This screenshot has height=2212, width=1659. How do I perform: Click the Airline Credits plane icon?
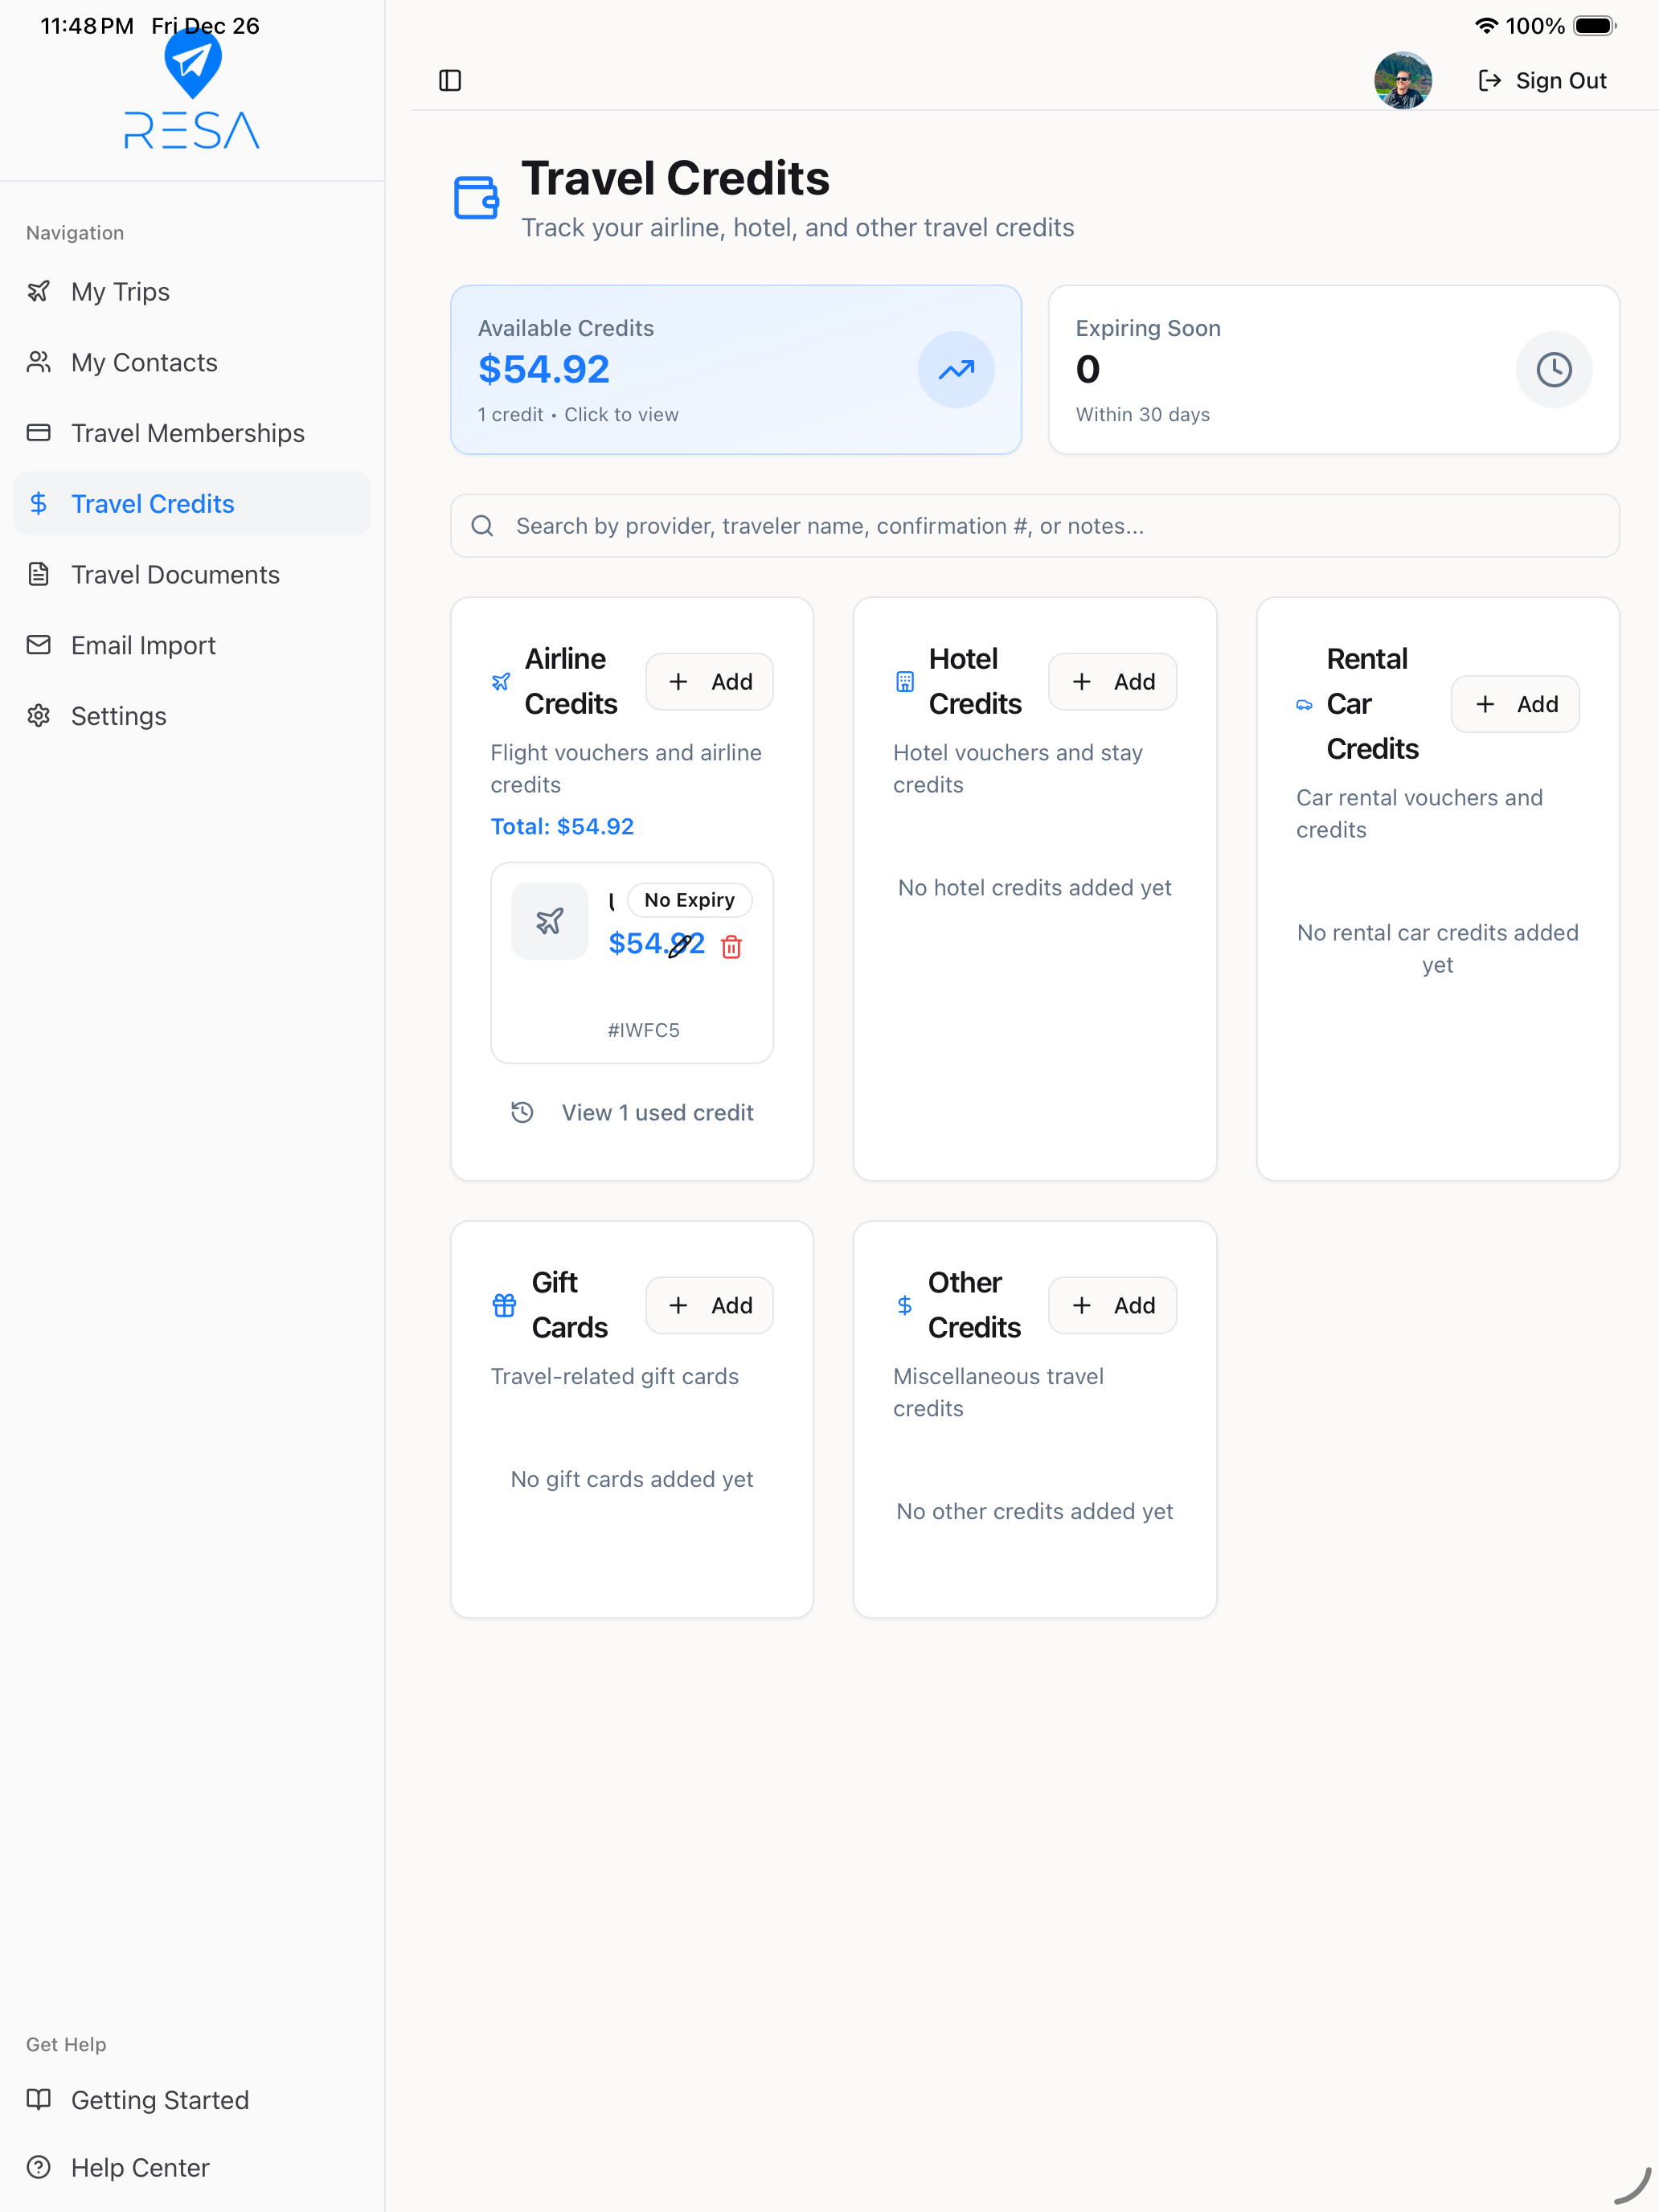(x=501, y=682)
